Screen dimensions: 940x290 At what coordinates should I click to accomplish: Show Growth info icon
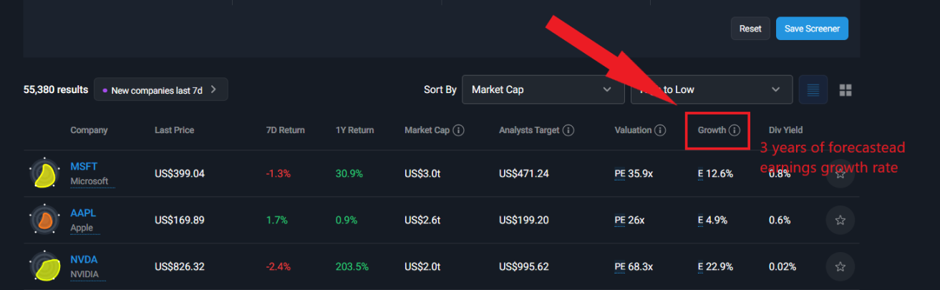[x=735, y=130]
